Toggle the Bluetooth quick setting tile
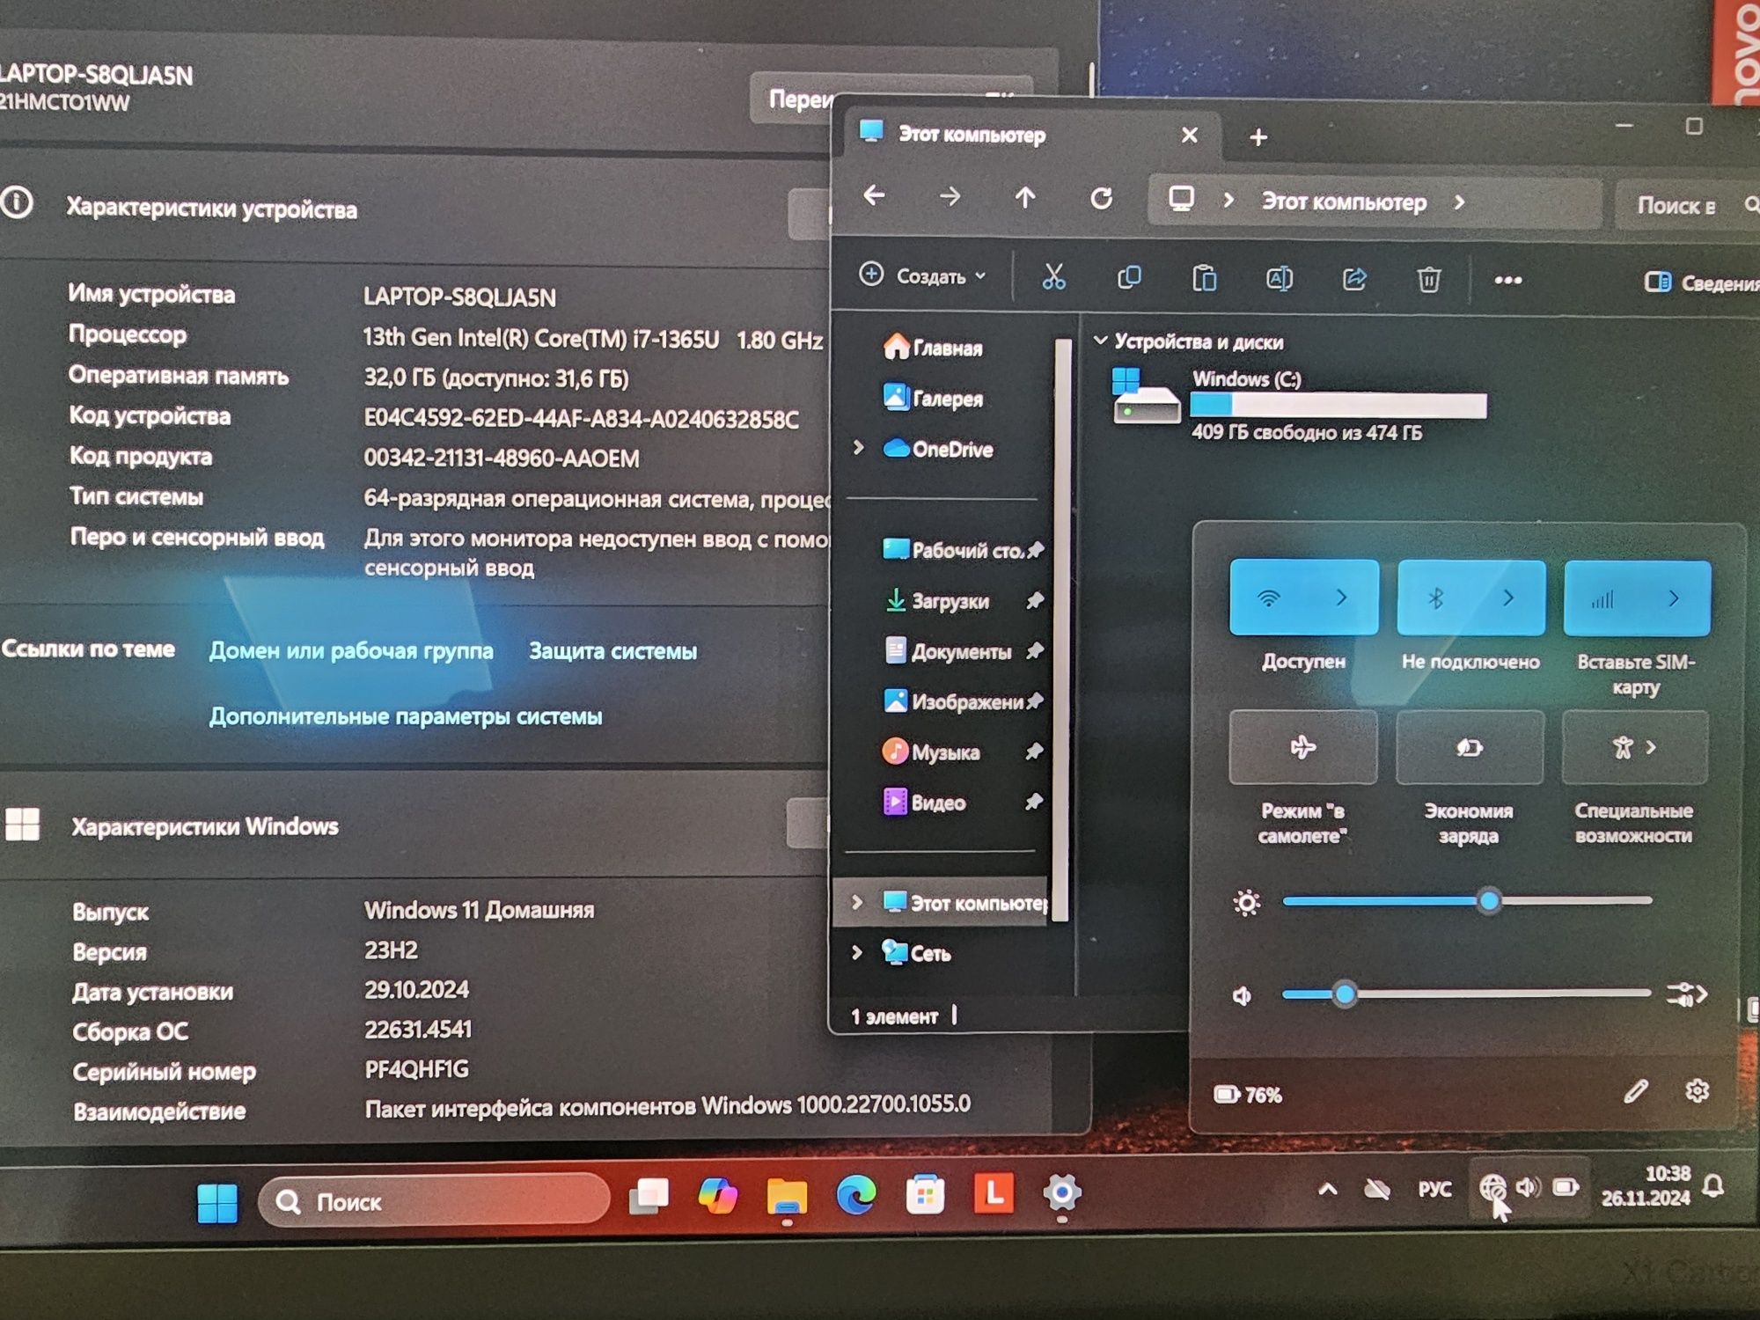Screen dimensions: 1760x1320 [1436, 598]
